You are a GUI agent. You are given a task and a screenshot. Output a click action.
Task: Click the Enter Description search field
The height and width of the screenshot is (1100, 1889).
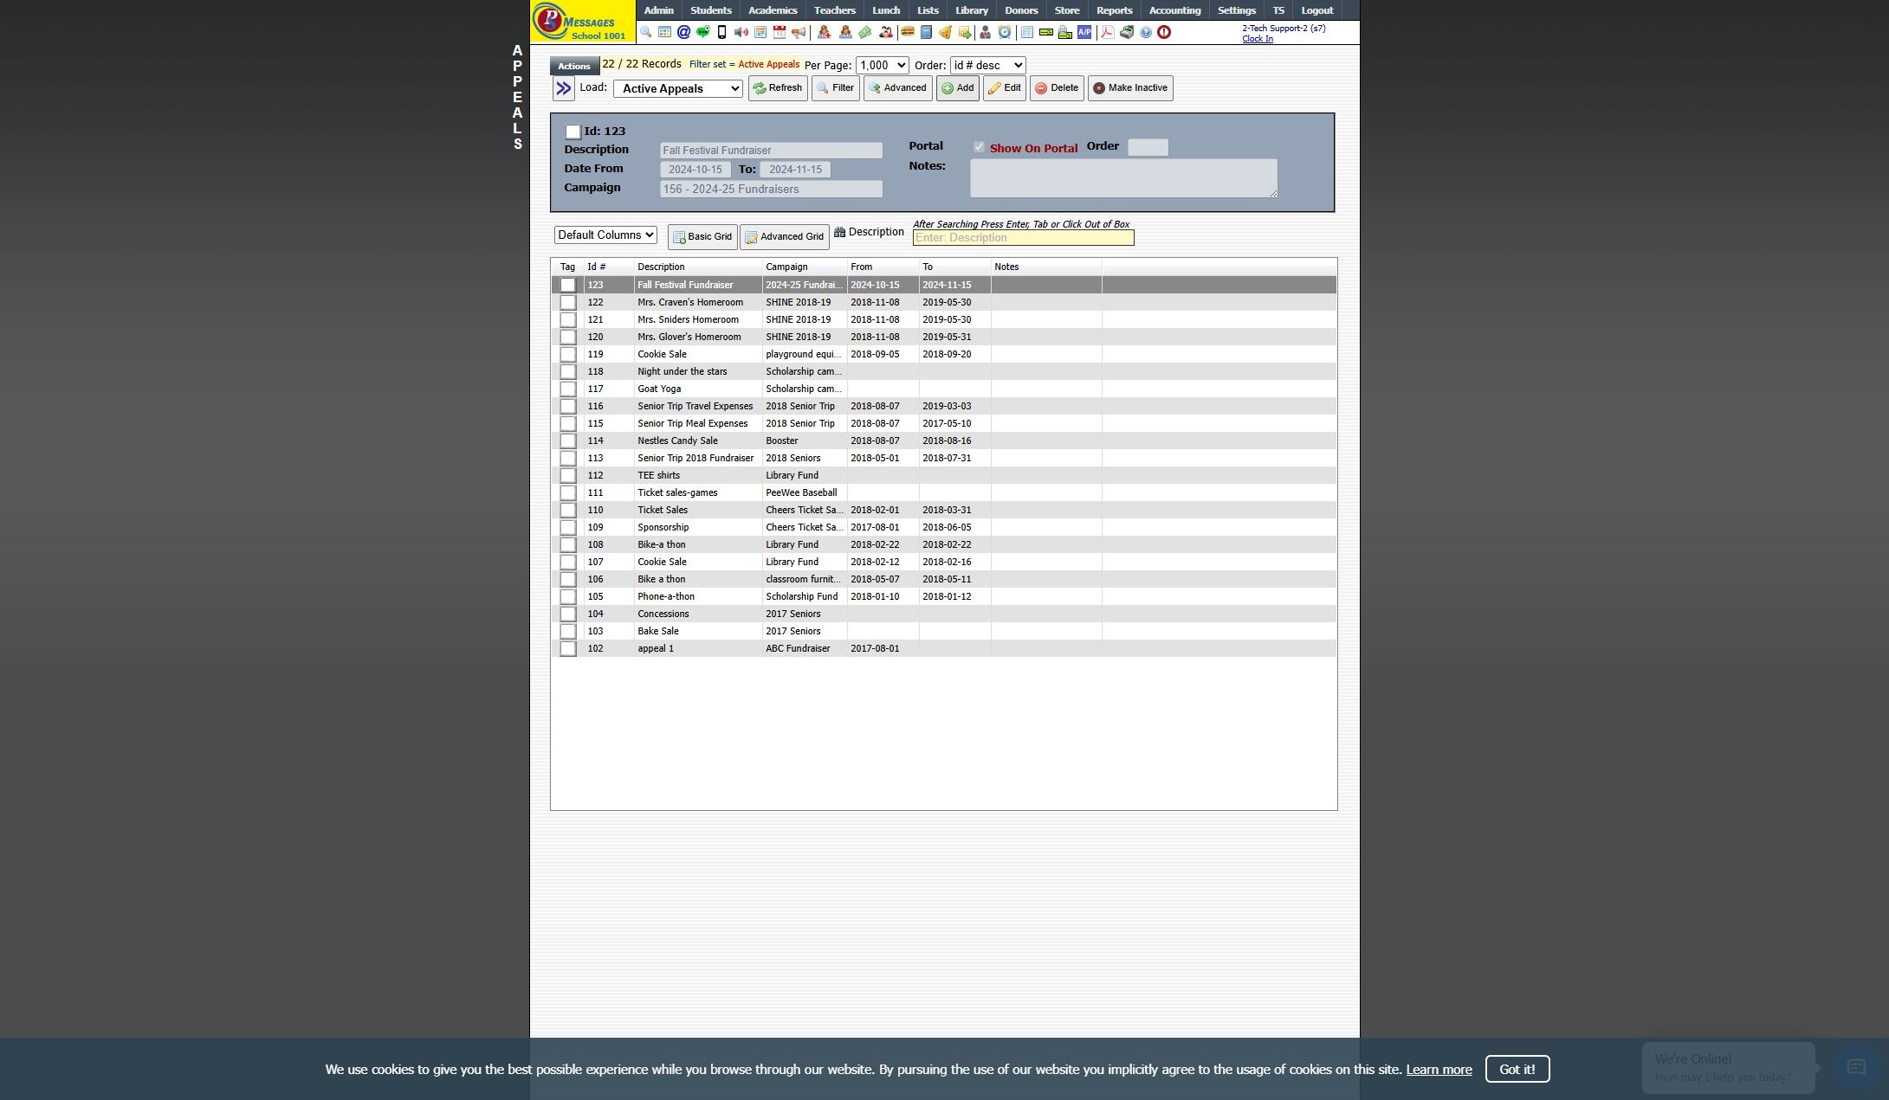[1022, 238]
